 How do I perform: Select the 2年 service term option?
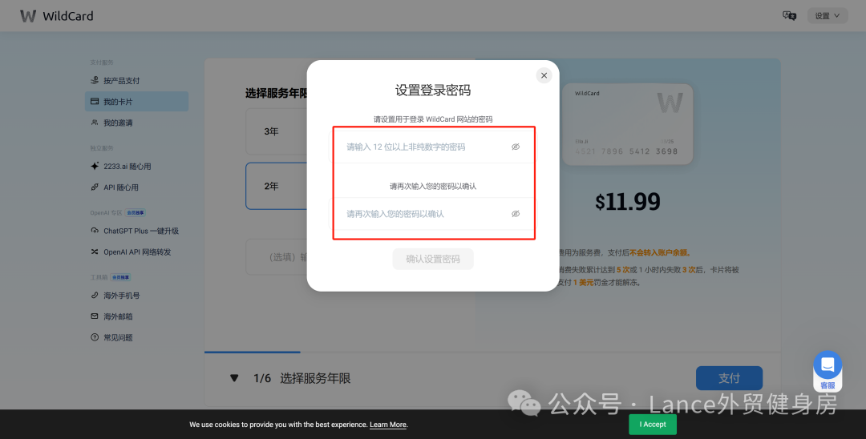click(273, 186)
